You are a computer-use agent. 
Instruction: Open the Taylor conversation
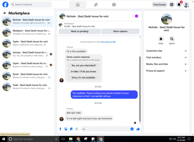point(27,65)
